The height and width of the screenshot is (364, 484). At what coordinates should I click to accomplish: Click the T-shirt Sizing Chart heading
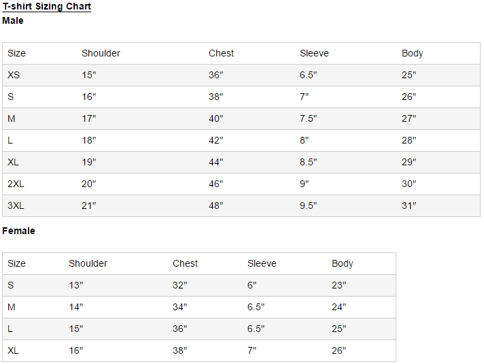point(47,7)
